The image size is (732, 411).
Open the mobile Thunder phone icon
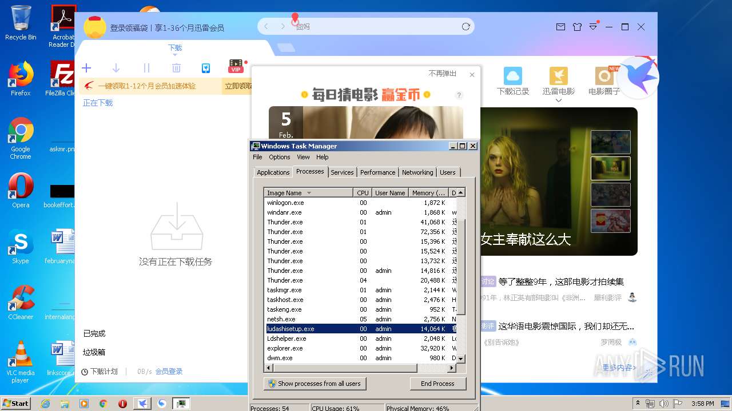[x=206, y=68]
